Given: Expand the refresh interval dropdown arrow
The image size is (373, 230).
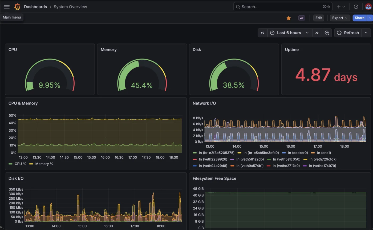Looking at the screenshot, I should click(366, 33).
